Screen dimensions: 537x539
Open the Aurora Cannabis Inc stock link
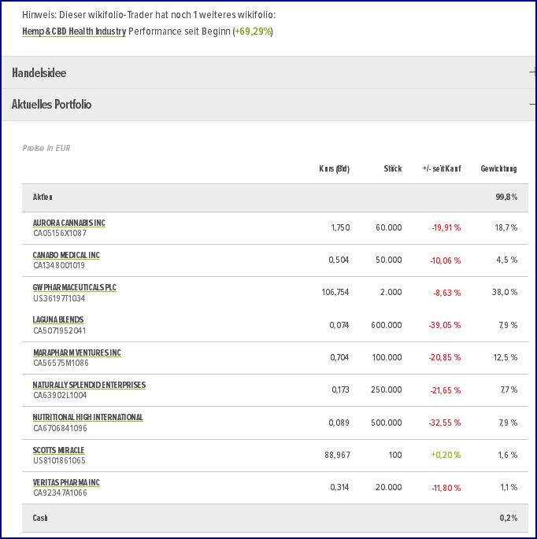(69, 223)
